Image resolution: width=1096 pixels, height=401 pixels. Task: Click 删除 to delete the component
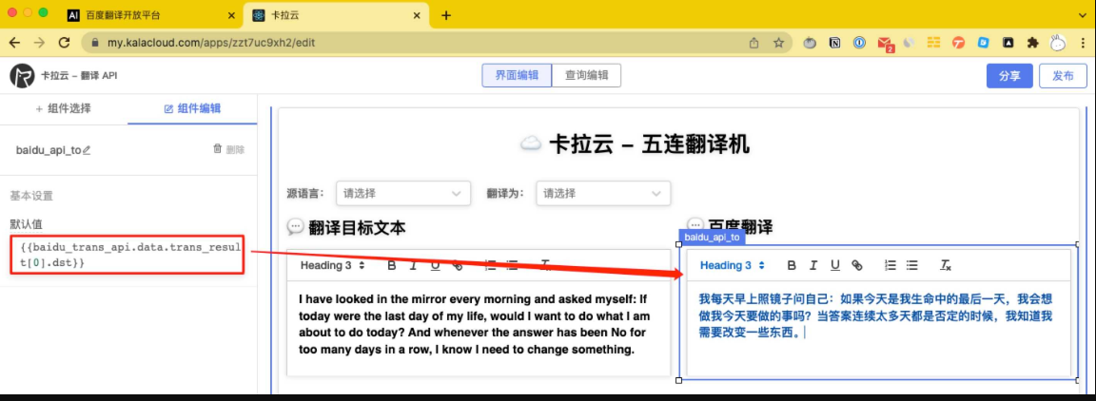click(x=236, y=149)
